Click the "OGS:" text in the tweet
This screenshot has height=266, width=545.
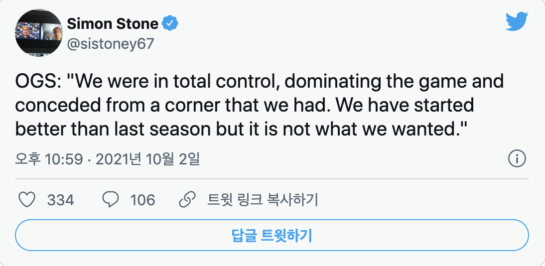pos(38,81)
